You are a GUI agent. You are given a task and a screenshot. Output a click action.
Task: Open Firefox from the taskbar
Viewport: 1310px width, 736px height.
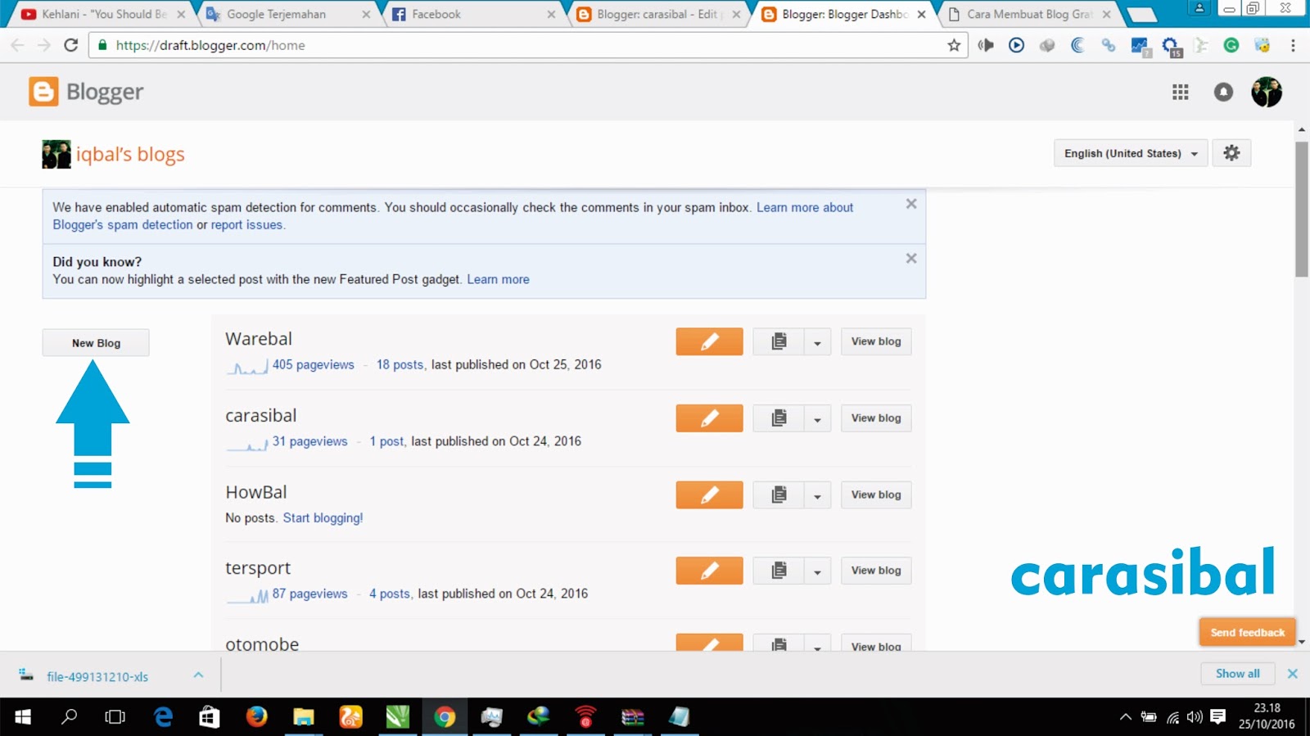(256, 717)
